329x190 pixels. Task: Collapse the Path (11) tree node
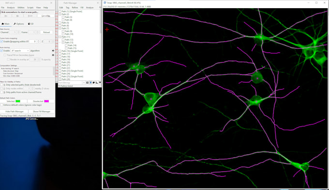(60, 37)
